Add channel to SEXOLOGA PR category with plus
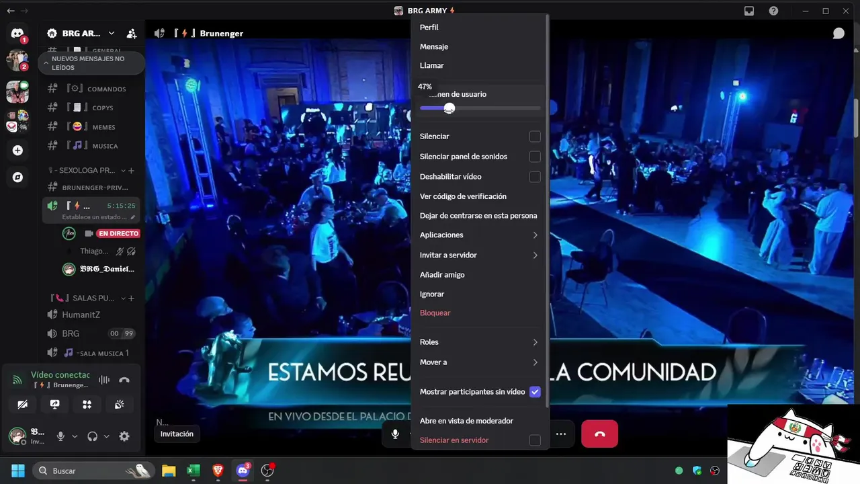860x484 pixels. tap(131, 171)
